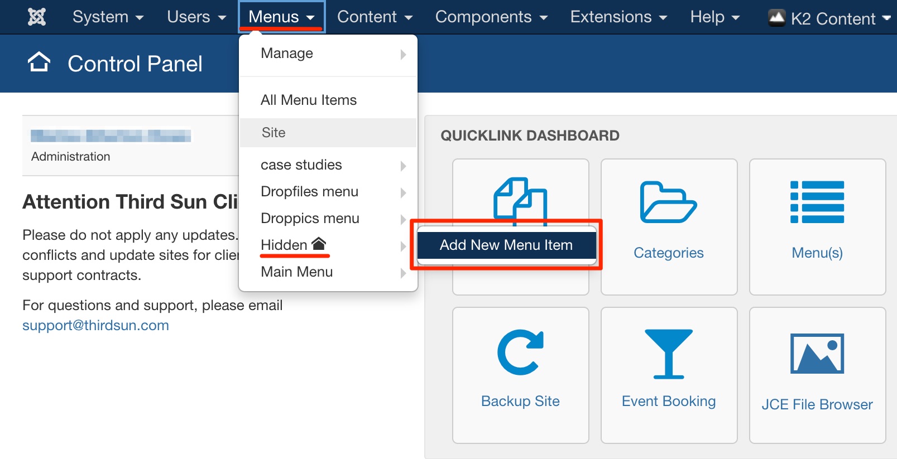Select the Main Menu entry
The image size is (897, 459).
(x=297, y=272)
